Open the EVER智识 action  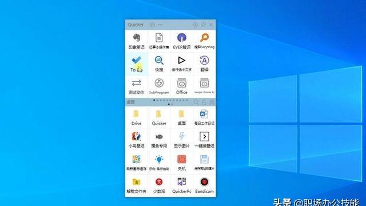pyautogui.click(x=182, y=41)
